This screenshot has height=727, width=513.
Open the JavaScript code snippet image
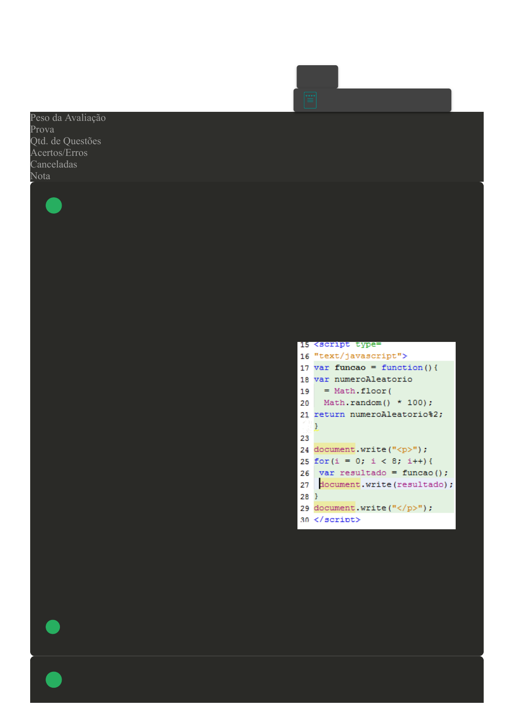[376, 435]
